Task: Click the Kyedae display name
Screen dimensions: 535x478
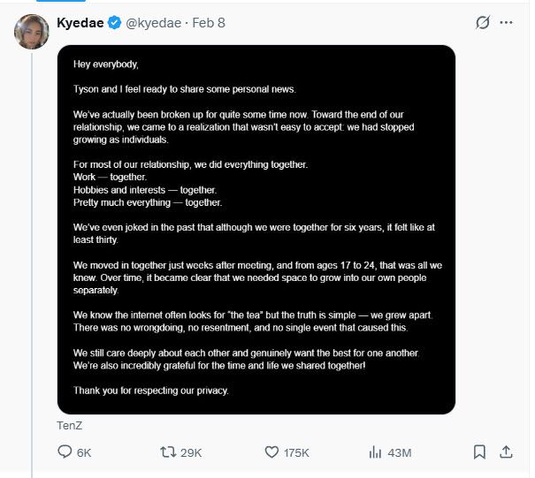Action: (x=80, y=23)
